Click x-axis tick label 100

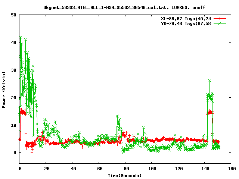(x=152, y=169)
